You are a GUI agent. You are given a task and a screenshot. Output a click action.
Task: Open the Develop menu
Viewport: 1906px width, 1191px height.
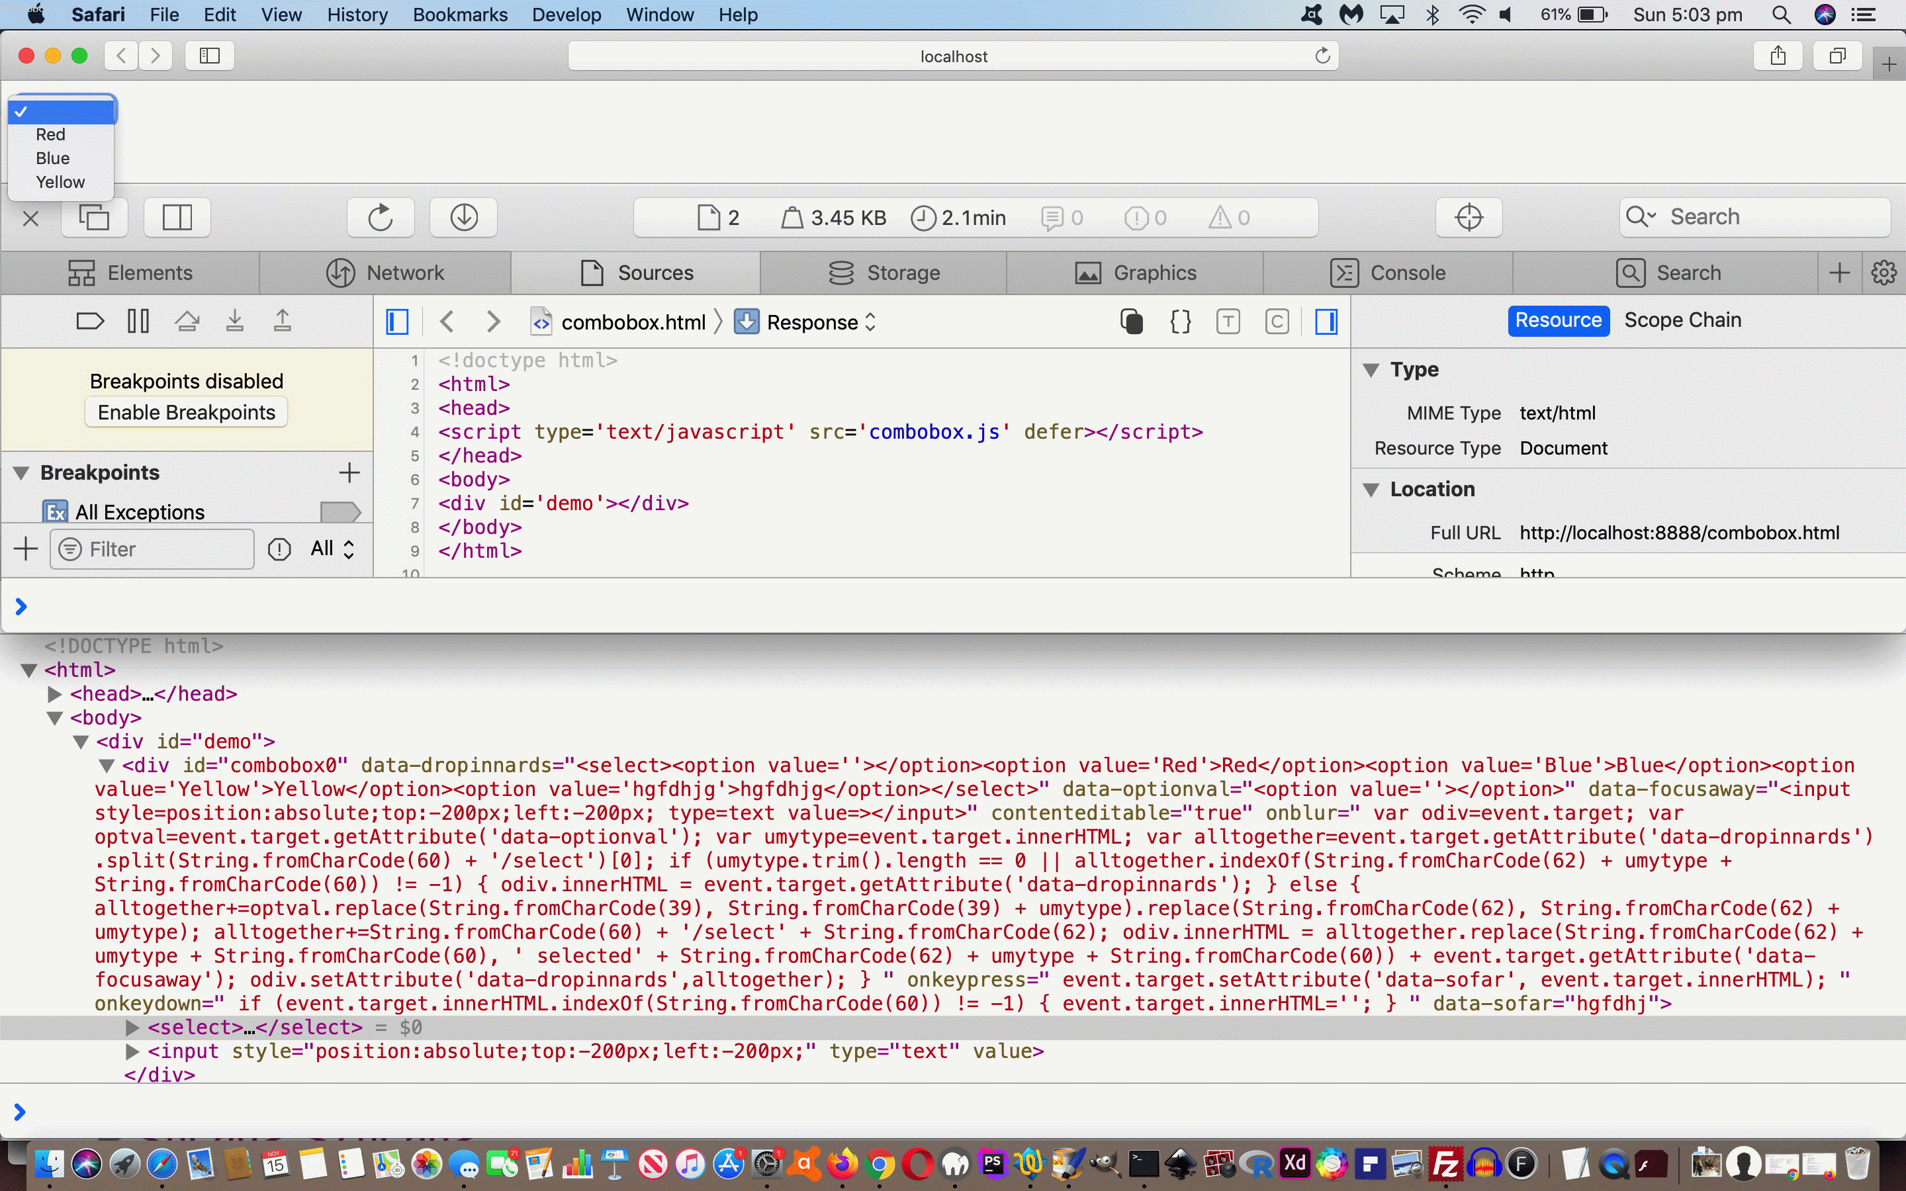(x=567, y=15)
